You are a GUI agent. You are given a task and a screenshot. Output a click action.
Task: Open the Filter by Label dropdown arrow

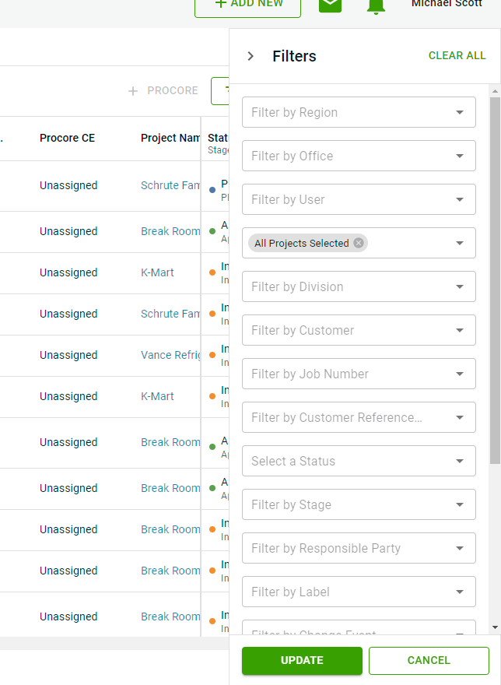pos(460,592)
